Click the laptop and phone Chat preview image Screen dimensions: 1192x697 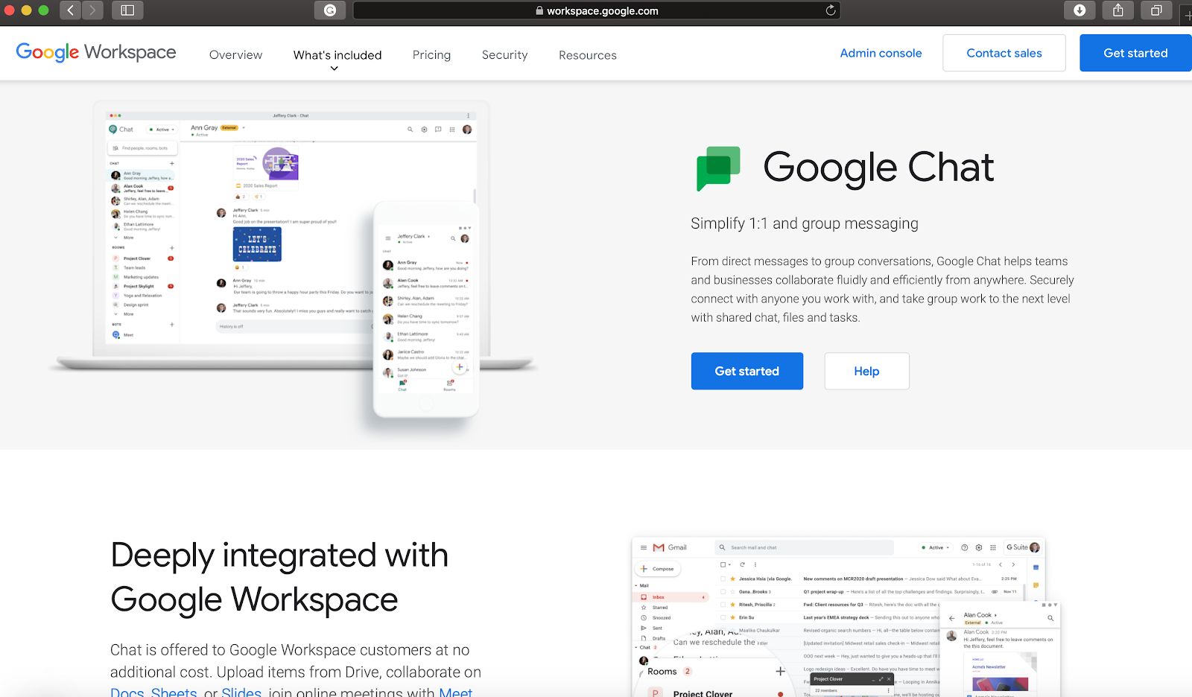point(293,267)
